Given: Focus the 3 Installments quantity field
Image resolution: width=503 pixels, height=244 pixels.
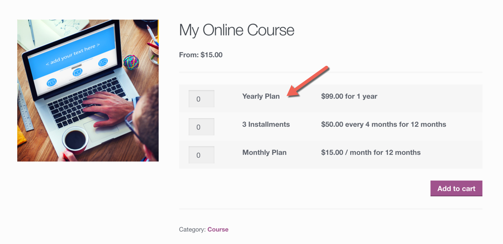Looking at the screenshot, I should (x=201, y=127).
